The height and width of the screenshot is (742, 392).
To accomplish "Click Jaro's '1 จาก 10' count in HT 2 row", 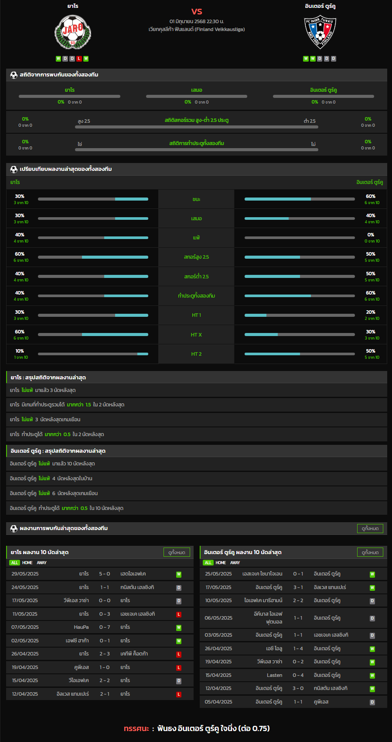I will click(x=21, y=357).
